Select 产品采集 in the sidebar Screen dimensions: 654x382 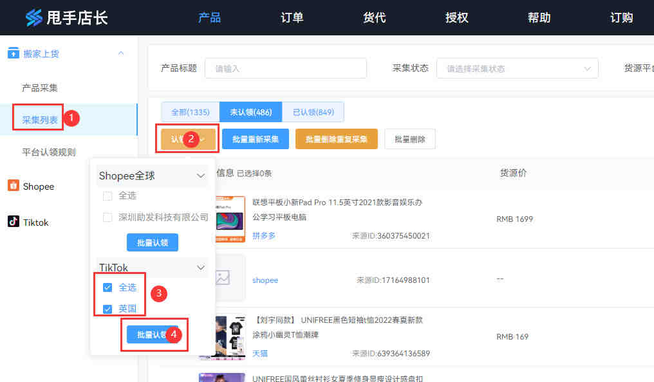tap(40, 88)
